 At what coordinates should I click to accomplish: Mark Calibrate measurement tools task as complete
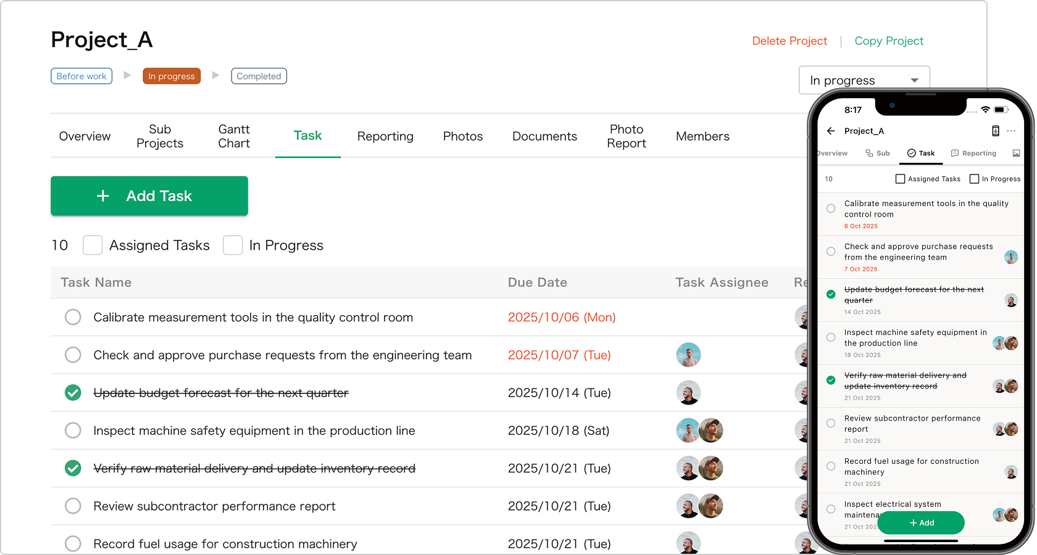tap(73, 317)
